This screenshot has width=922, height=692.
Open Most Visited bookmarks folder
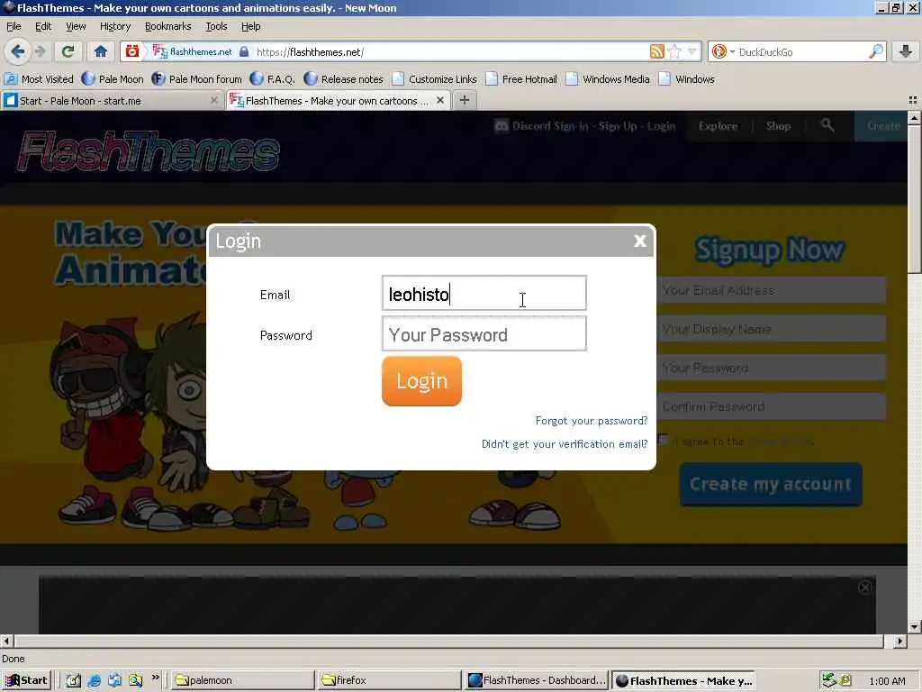pyautogui.click(x=39, y=79)
